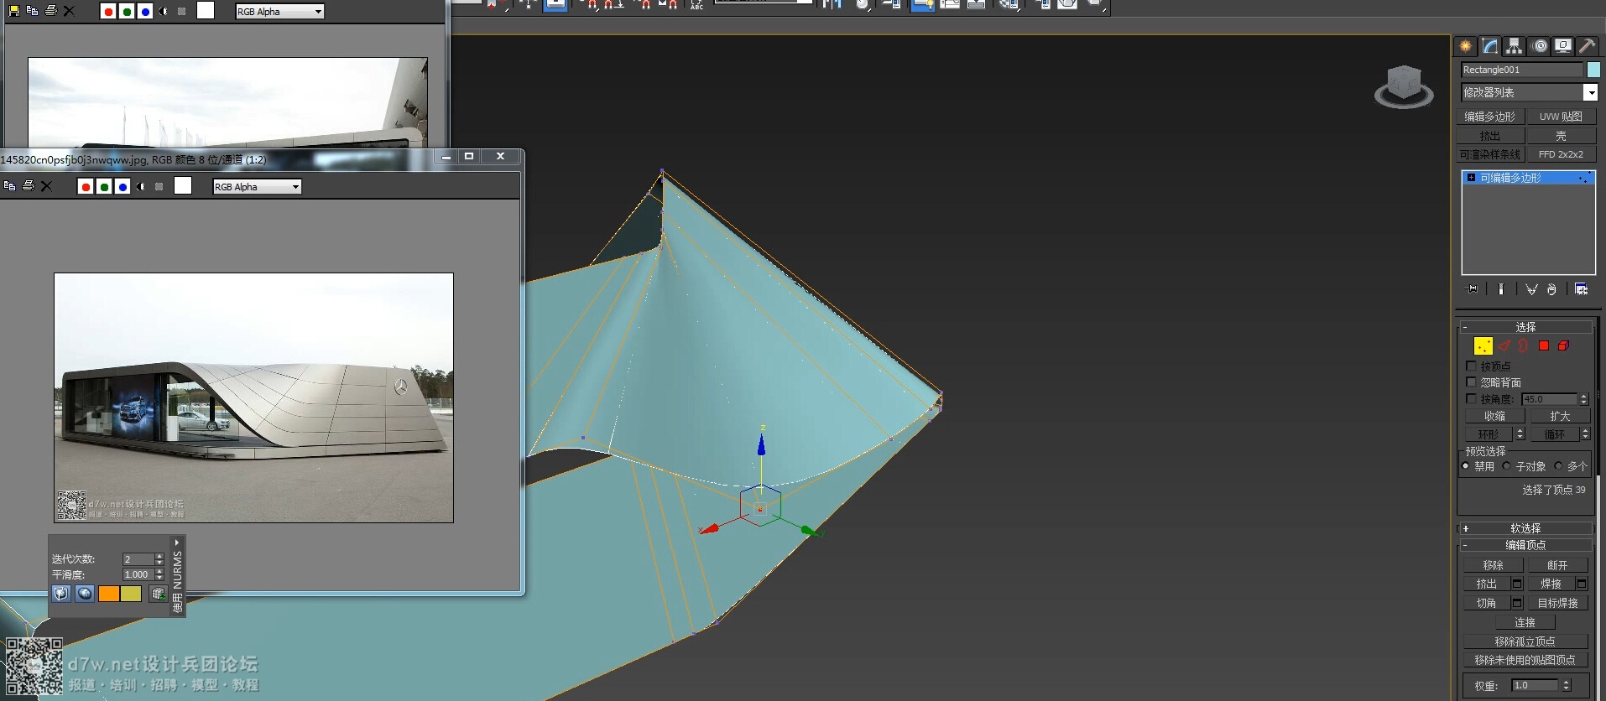This screenshot has width=1606, height=701.
Task: Open the 焊接 settings box
Action: coord(1582,584)
